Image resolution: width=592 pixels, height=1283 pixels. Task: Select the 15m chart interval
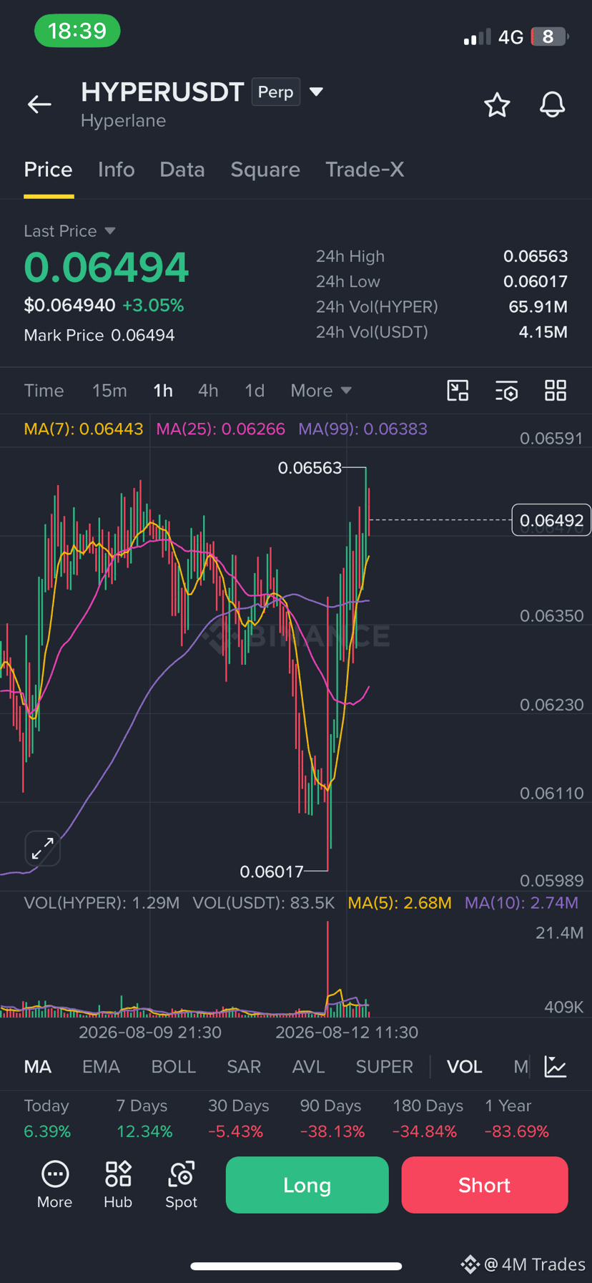109,391
